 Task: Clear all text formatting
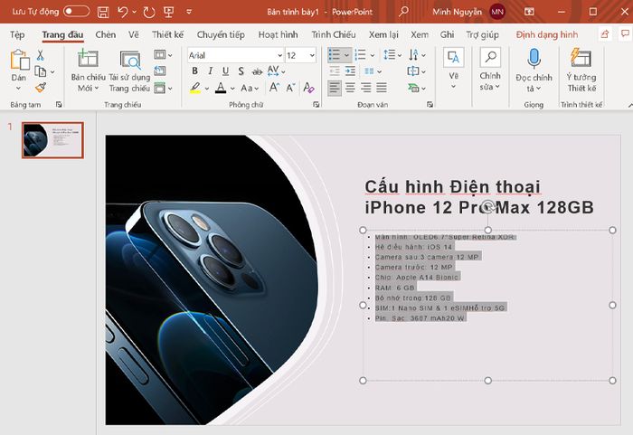click(x=309, y=87)
